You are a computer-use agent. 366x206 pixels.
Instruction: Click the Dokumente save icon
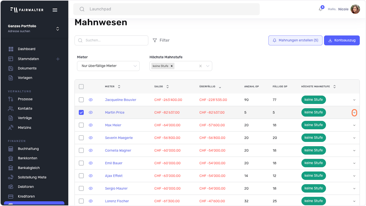coord(11,68)
